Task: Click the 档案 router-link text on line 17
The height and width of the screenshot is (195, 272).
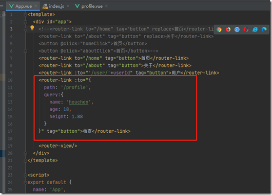Action: click(x=87, y=131)
